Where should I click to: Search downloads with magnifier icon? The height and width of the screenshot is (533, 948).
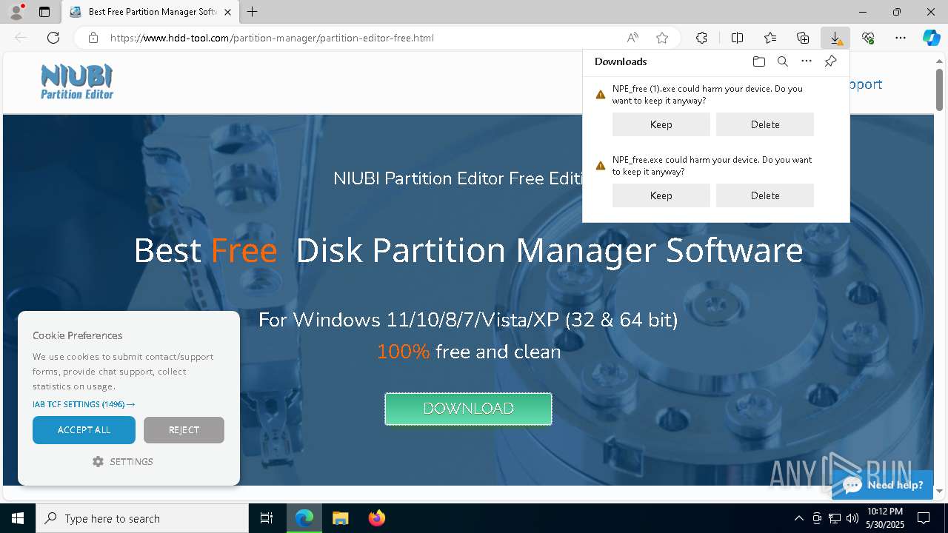(x=783, y=61)
